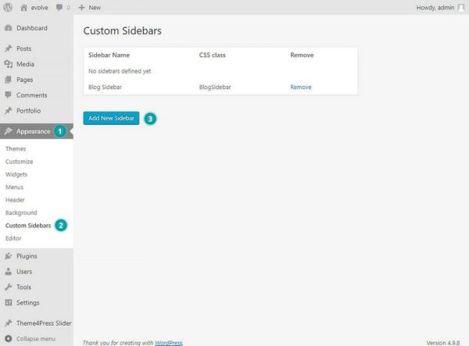This screenshot has width=469, height=346.
Task: Click the Sidebar Name column header
Action: pos(109,55)
